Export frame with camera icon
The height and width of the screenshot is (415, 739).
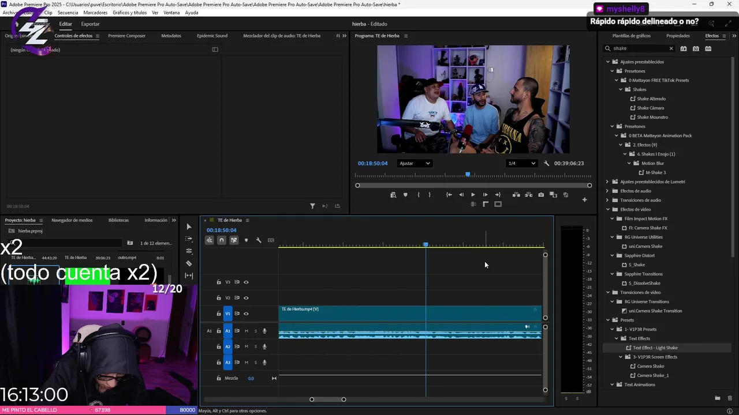click(541, 195)
